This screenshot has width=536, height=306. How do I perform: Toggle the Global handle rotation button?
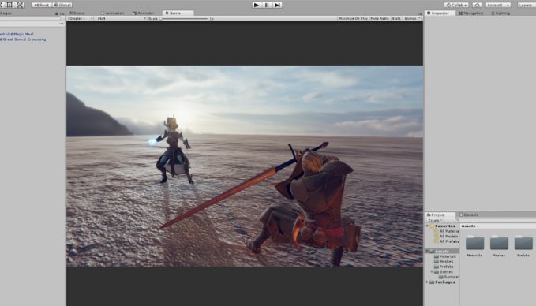click(x=62, y=5)
